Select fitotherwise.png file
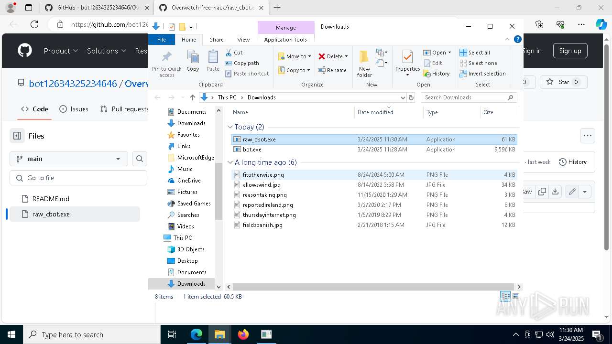 pos(374,175)
